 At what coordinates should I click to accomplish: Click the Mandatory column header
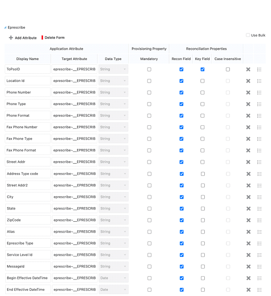(x=149, y=59)
